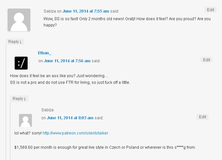
Task: Click the Sabiza name on top comment
Action: pos(50,11)
